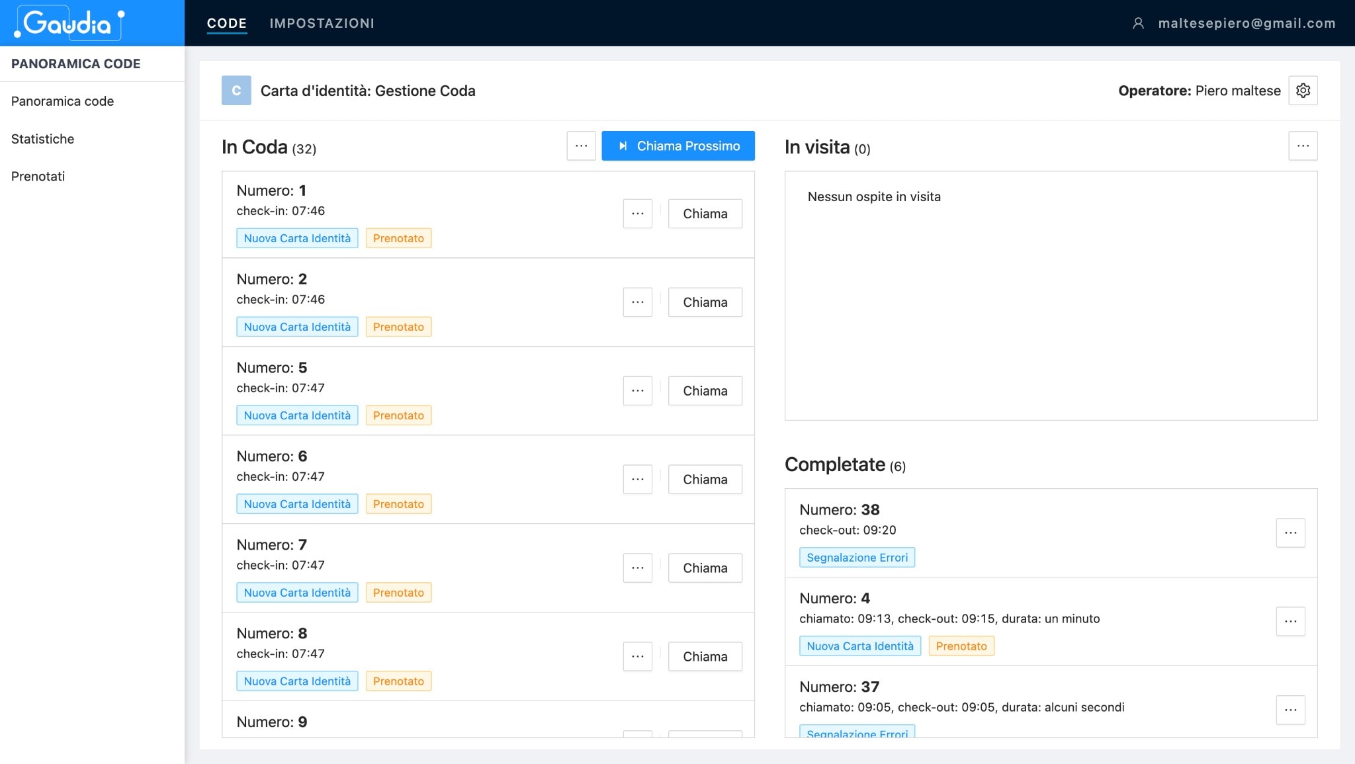1355x764 pixels.
Task: Open the options dropdown for completed number 4
Action: [x=1291, y=620]
